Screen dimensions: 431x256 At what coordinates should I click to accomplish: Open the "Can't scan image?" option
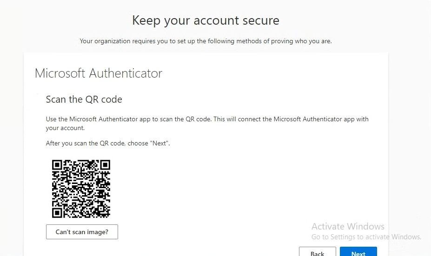(82, 232)
